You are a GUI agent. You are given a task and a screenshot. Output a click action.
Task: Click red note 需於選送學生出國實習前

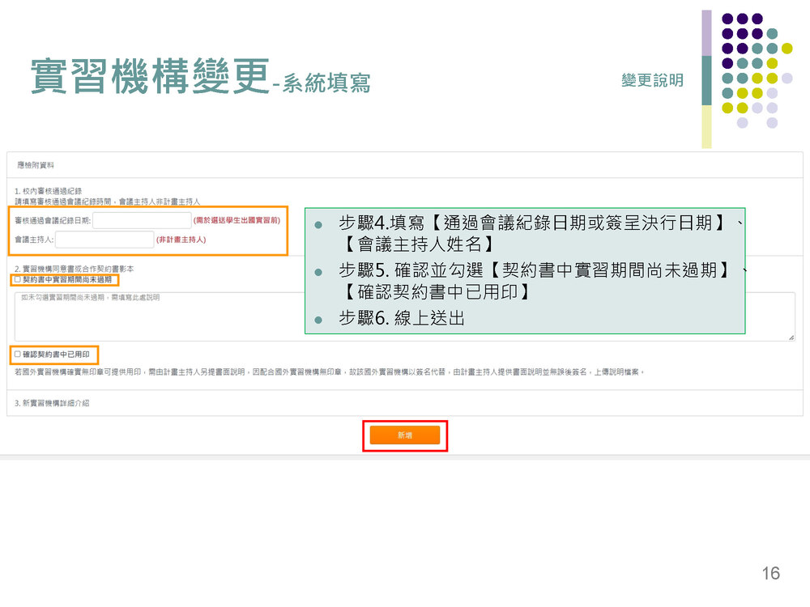coord(237,220)
